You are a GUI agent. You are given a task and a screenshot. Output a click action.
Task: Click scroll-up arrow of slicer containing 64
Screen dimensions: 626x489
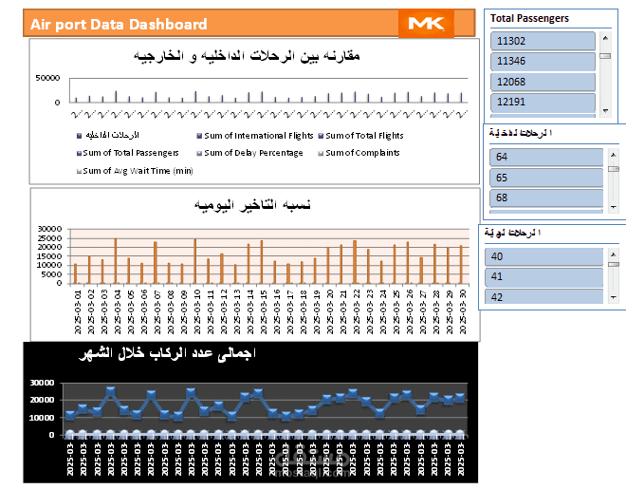(614, 155)
